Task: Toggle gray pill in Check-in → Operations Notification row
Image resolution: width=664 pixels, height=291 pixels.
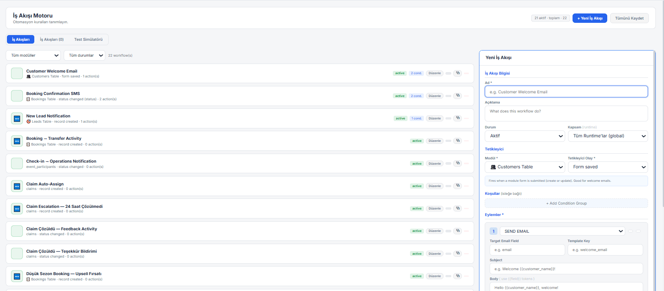Action: (x=448, y=163)
